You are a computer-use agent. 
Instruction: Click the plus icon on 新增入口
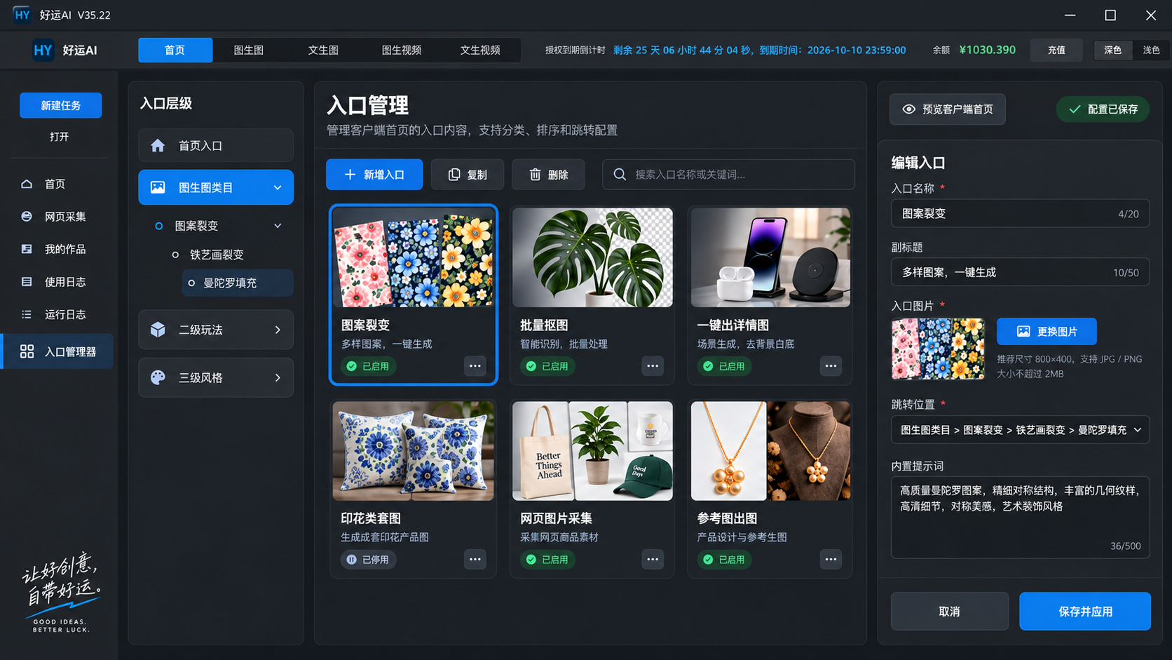[350, 175]
